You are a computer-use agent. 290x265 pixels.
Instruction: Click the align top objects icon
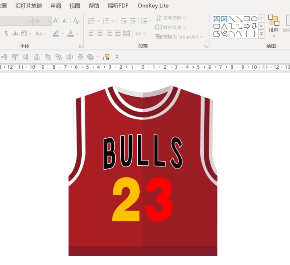(x=15, y=57)
